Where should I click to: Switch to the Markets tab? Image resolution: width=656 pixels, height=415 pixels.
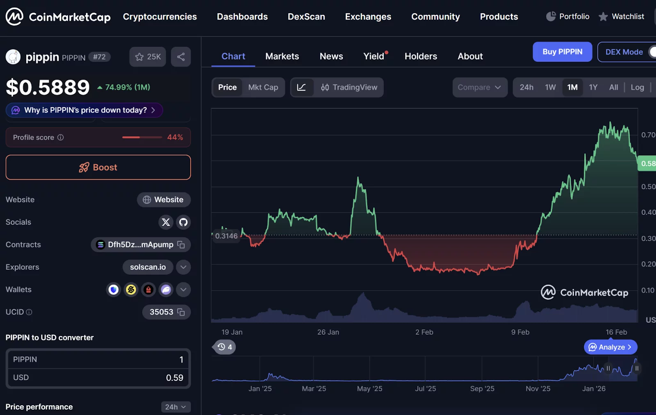[x=282, y=56]
